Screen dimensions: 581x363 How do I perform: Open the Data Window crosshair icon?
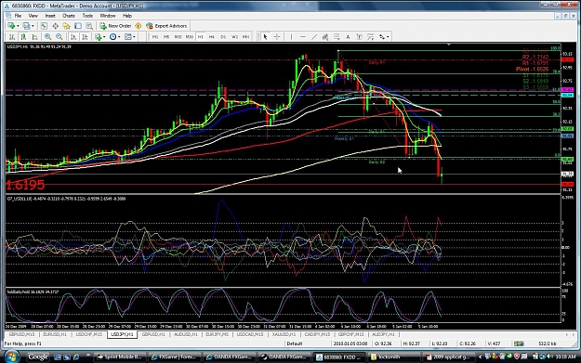55,26
